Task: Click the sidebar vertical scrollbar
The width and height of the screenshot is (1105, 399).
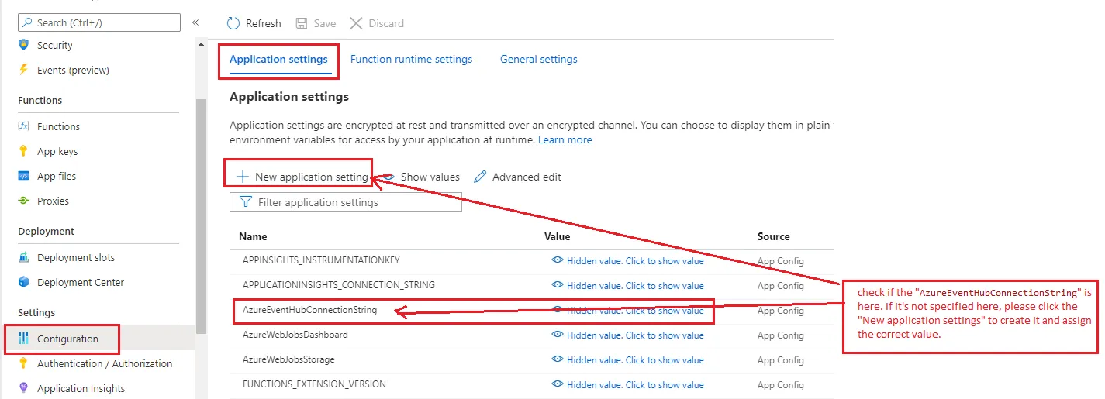Action: point(201,217)
